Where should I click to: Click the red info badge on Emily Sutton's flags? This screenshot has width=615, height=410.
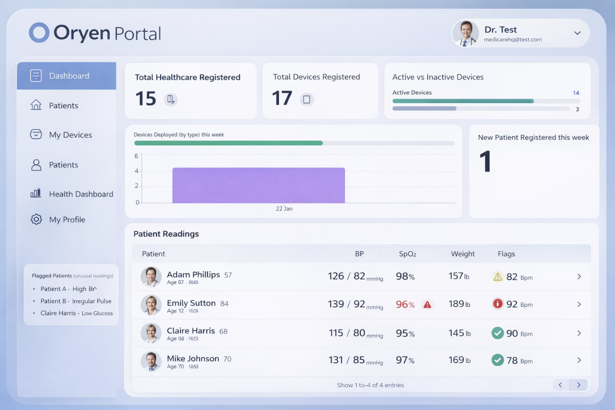coord(498,304)
